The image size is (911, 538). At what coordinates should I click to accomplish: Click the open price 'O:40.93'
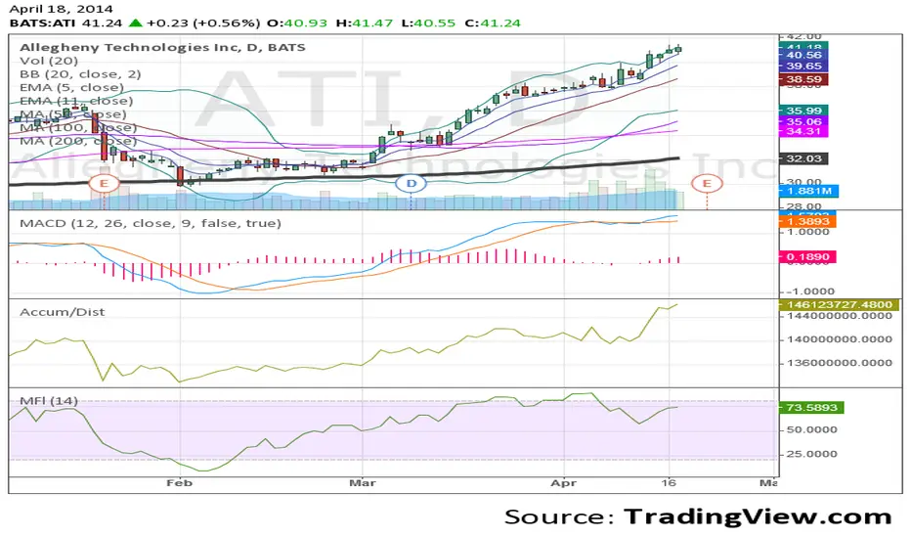pyautogui.click(x=297, y=23)
